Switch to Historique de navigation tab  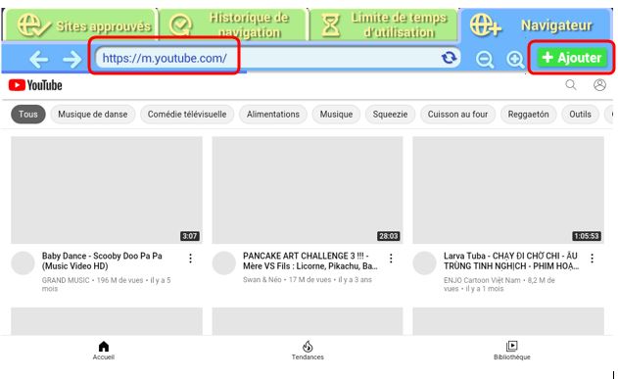point(232,24)
